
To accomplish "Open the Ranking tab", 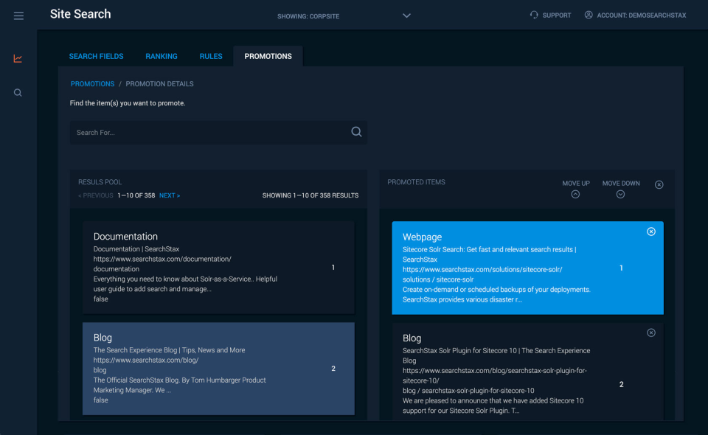I will tap(162, 56).
